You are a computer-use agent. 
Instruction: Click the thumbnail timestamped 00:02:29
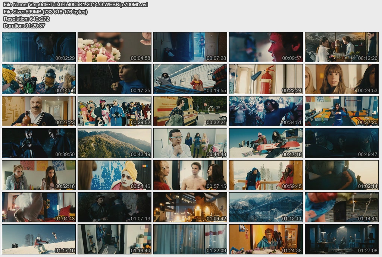tap(39, 47)
